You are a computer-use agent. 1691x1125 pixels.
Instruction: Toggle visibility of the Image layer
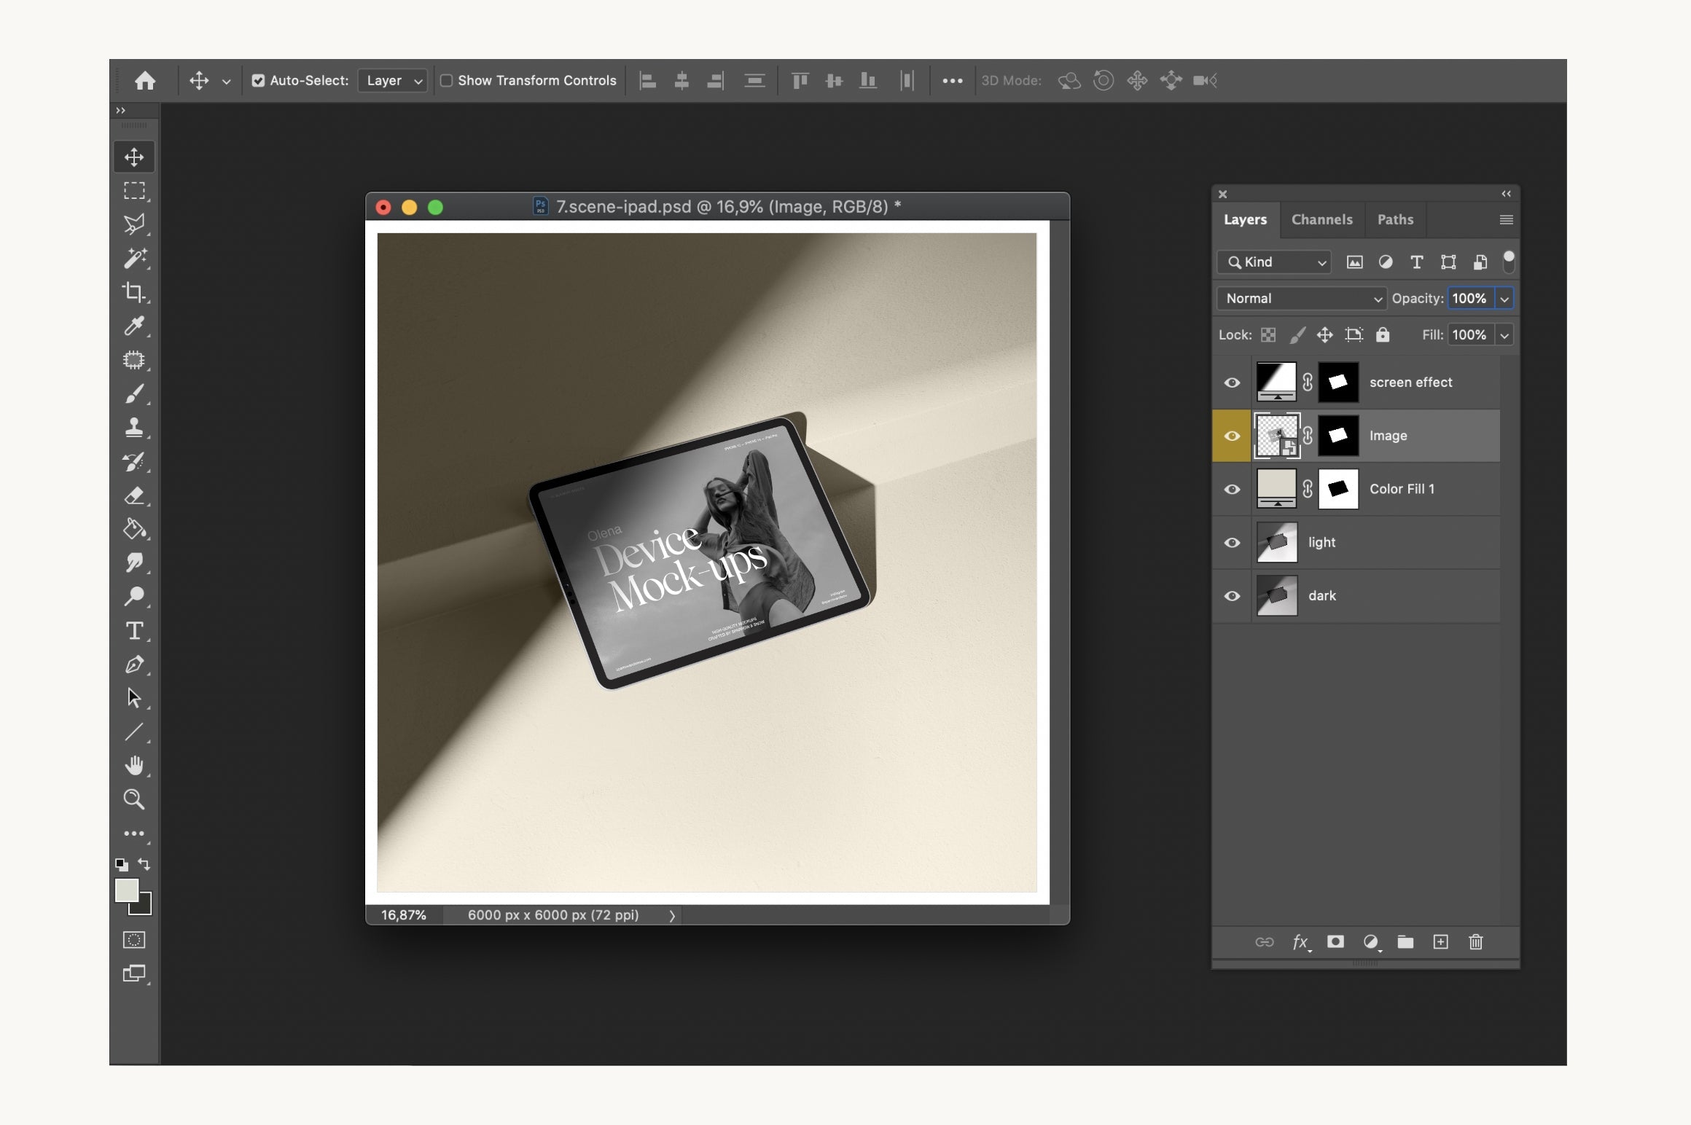click(x=1230, y=434)
